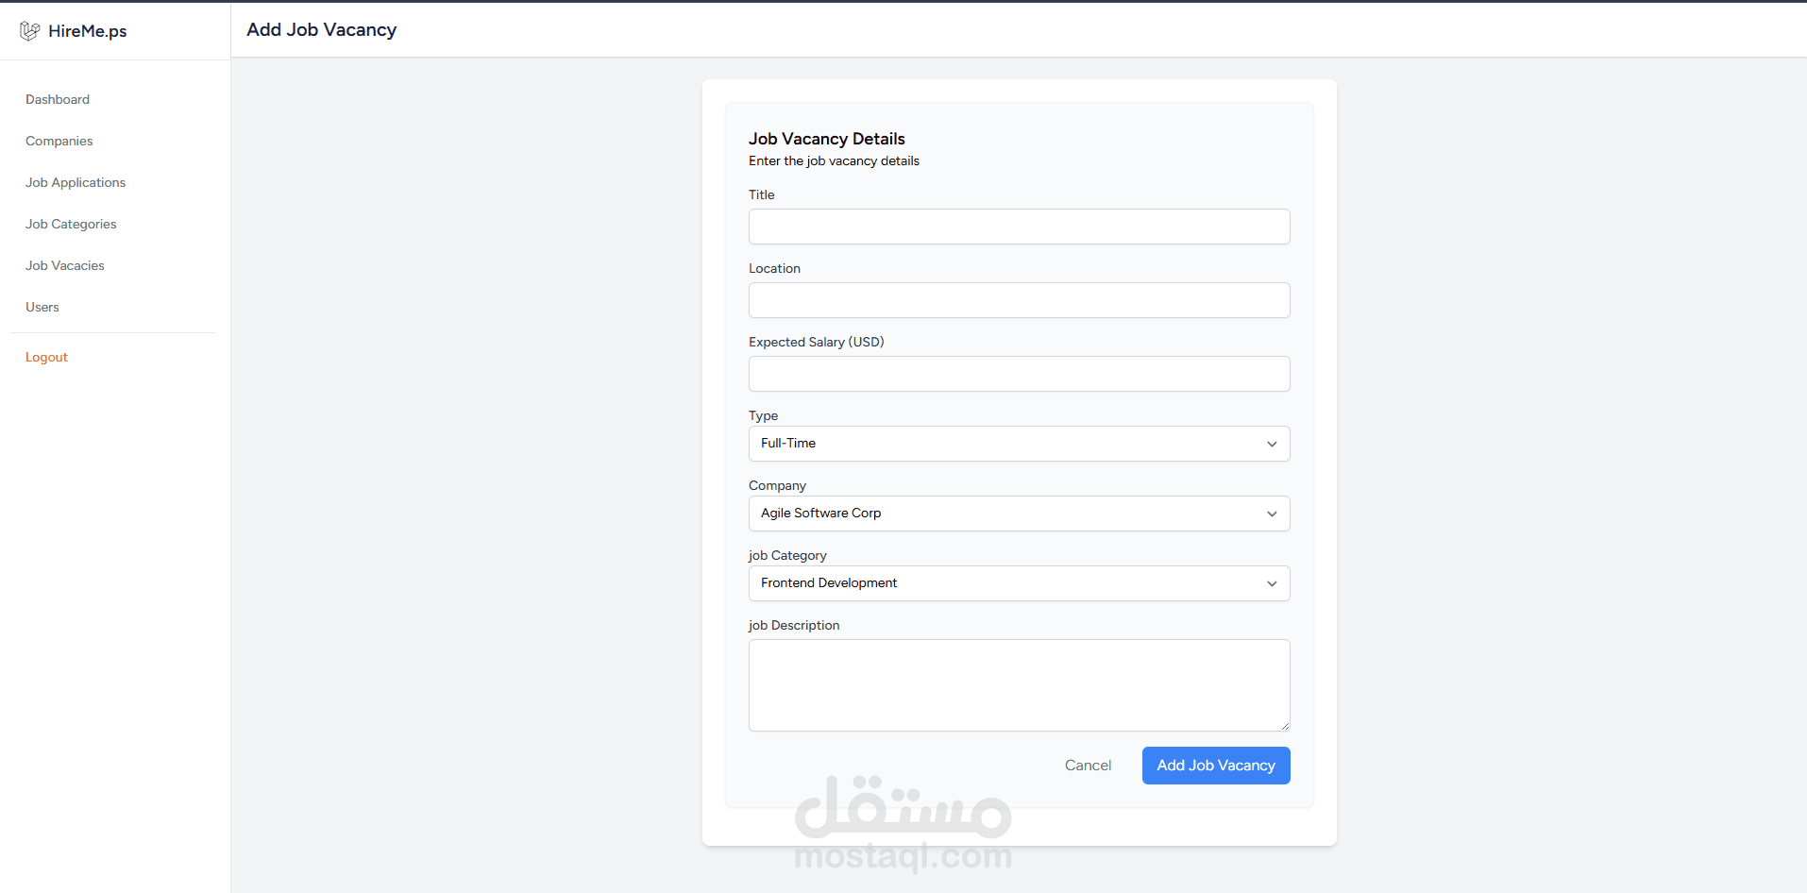
Task: Click into the Location field
Action: click(1019, 300)
